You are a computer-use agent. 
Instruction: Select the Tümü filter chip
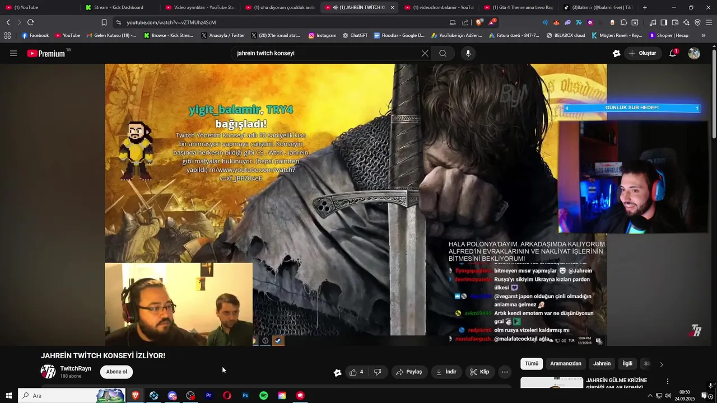(x=532, y=364)
